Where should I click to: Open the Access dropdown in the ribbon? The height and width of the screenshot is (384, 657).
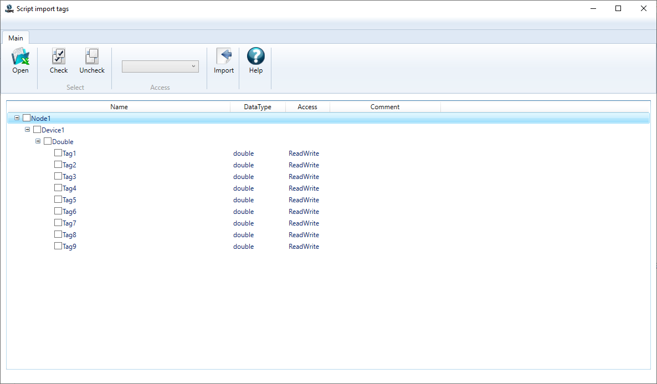pyautogui.click(x=160, y=66)
